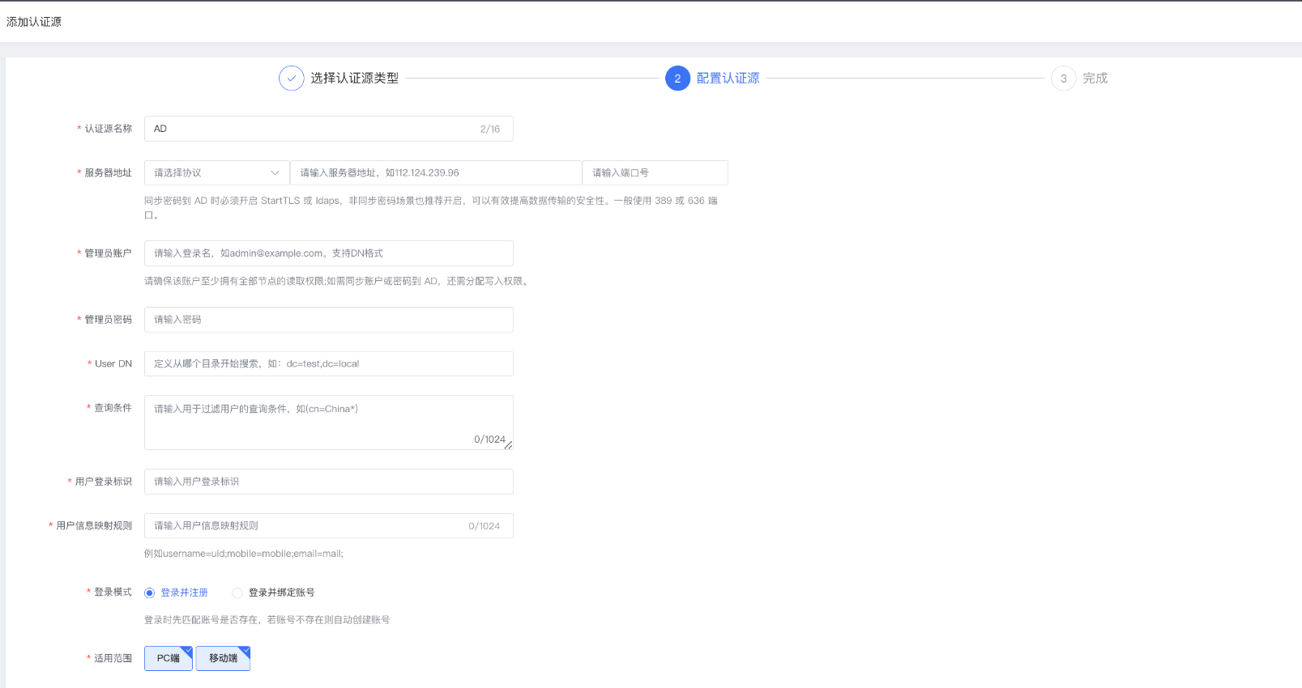Click the step 3 完成 circle icon
1302x688 pixels.
1063,79
